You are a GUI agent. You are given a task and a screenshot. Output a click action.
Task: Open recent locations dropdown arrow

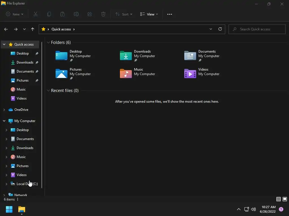pyautogui.click(x=24, y=29)
